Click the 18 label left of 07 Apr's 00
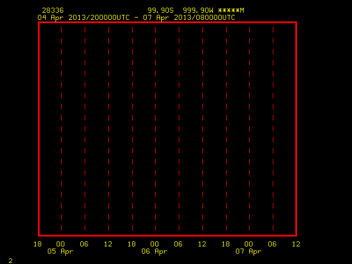Image resolution: width=352 pixels, height=264 pixels. click(x=226, y=244)
